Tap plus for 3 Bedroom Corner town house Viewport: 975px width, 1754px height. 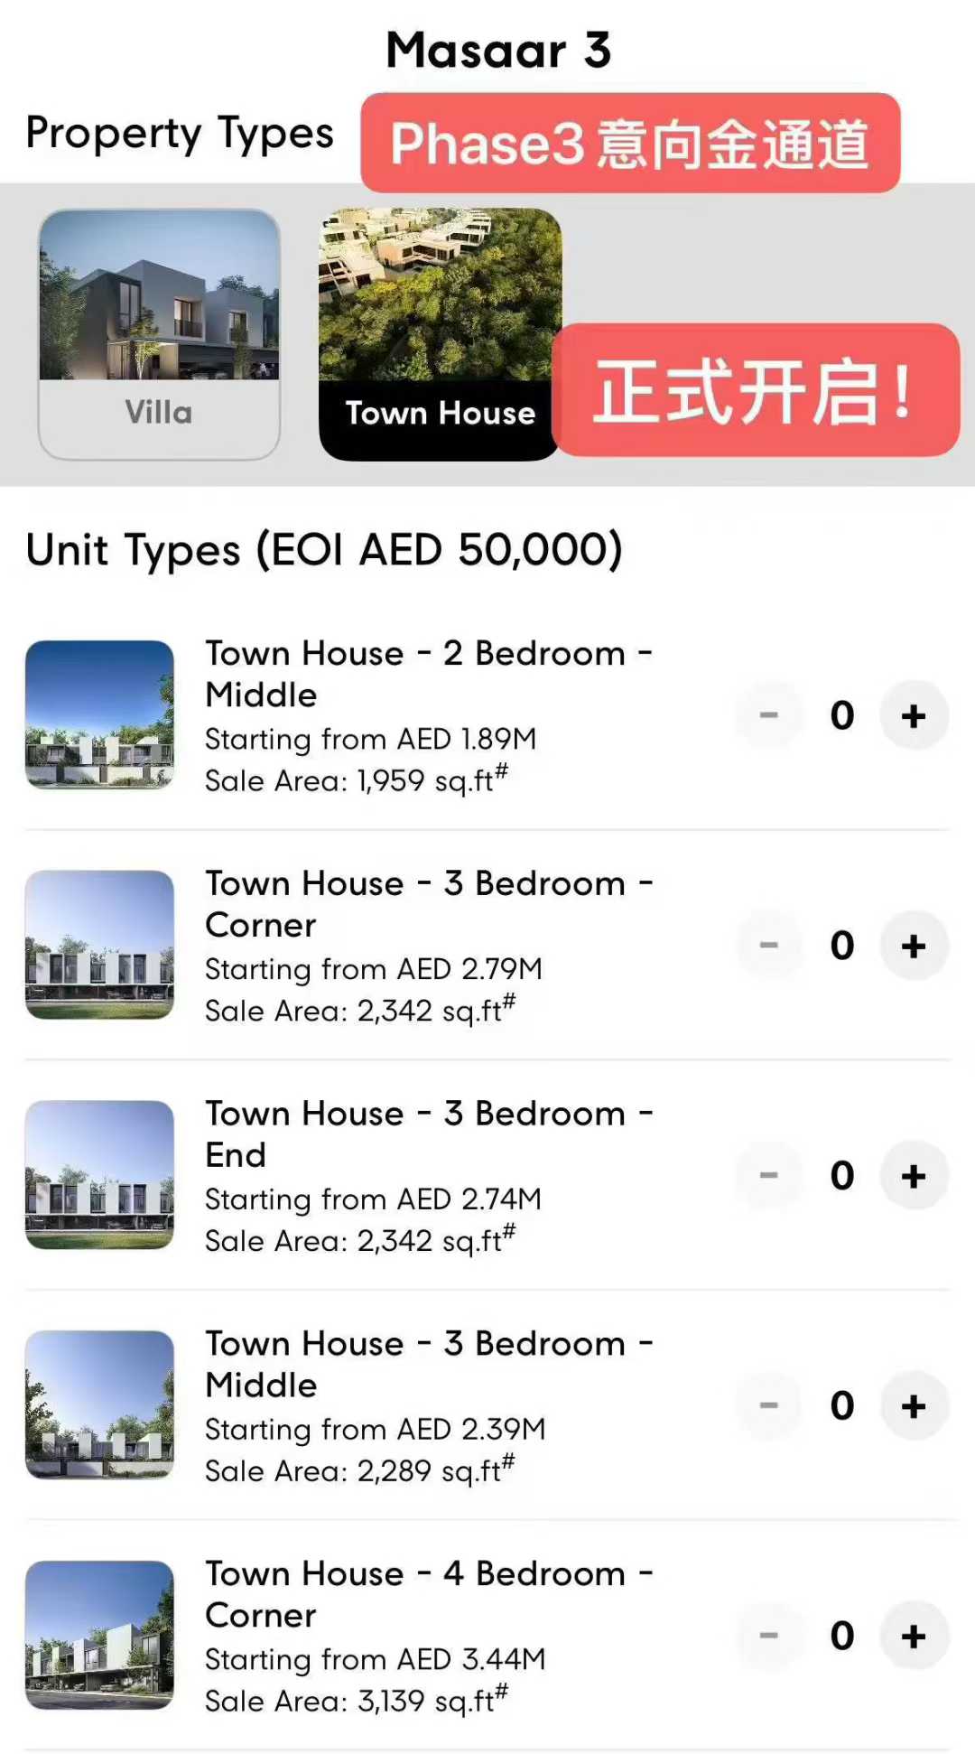[914, 946]
